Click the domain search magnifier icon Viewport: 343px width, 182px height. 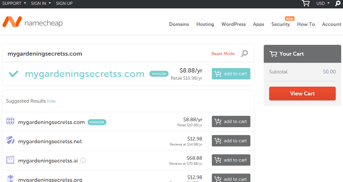244,54
